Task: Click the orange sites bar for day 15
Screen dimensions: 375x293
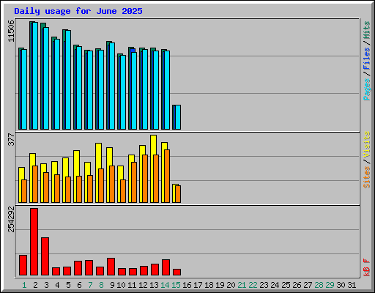Action: (x=178, y=194)
